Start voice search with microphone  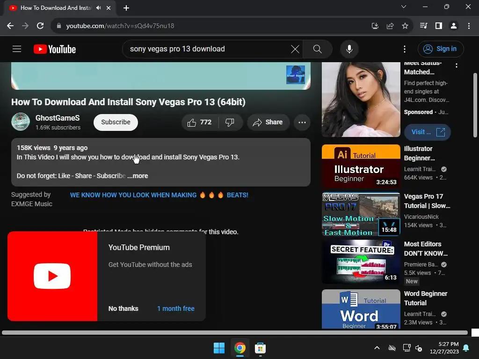[x=349, y=49]
